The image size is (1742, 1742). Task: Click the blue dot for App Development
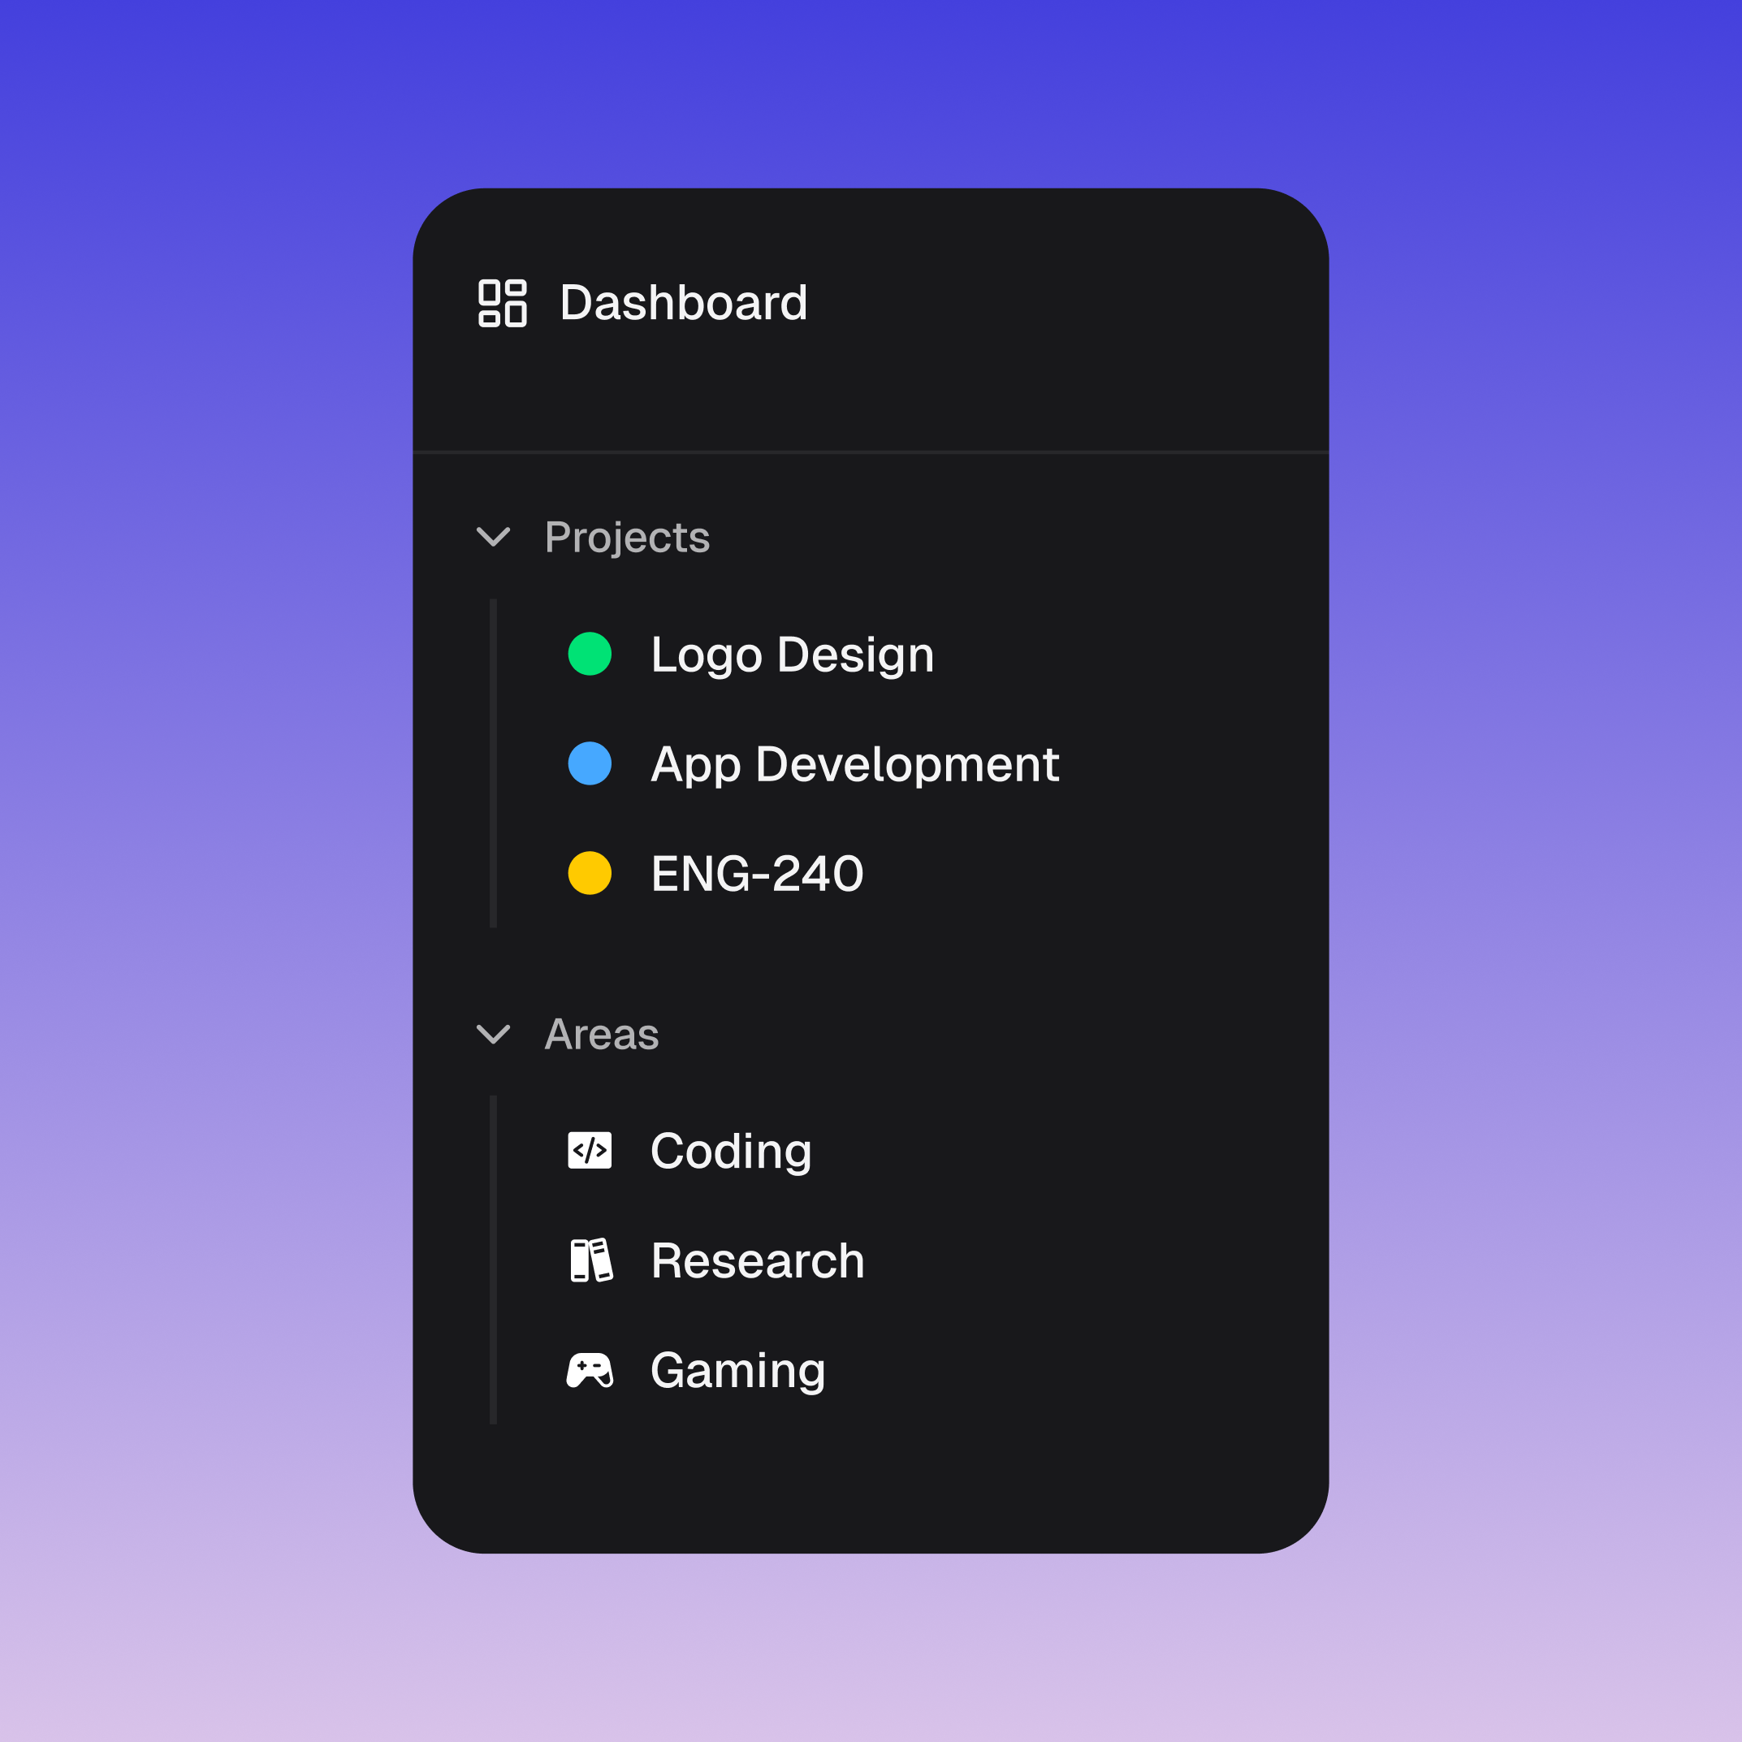click(590, 763)
